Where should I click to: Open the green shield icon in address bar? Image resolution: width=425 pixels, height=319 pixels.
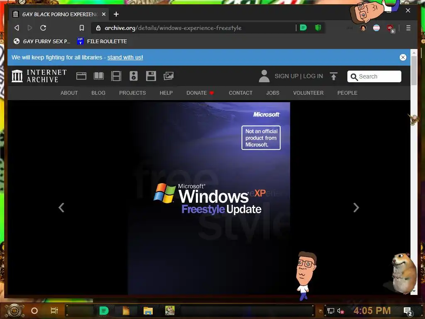click(x=318, y=28)
